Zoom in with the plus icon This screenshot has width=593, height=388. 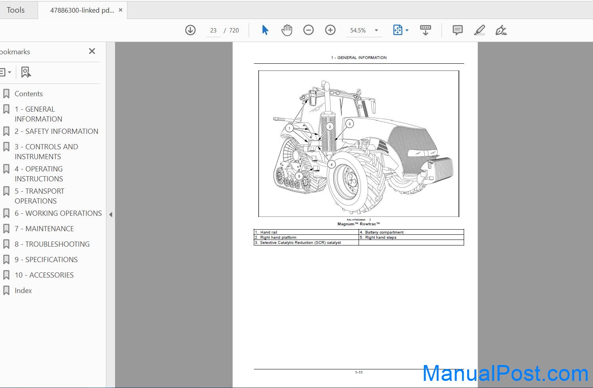(330, 30)
